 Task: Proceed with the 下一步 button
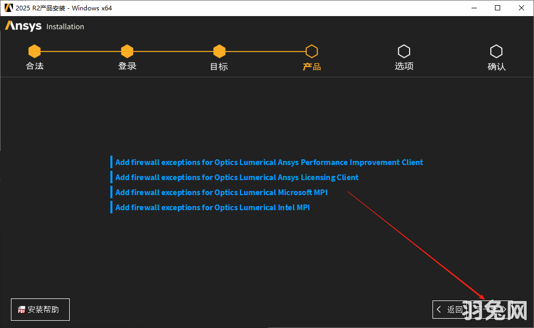point(492,309)
